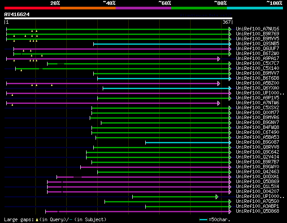287x223 pixels.
Task: Select the UniRef100_A5BA53 label
Action: pos(257,137)
